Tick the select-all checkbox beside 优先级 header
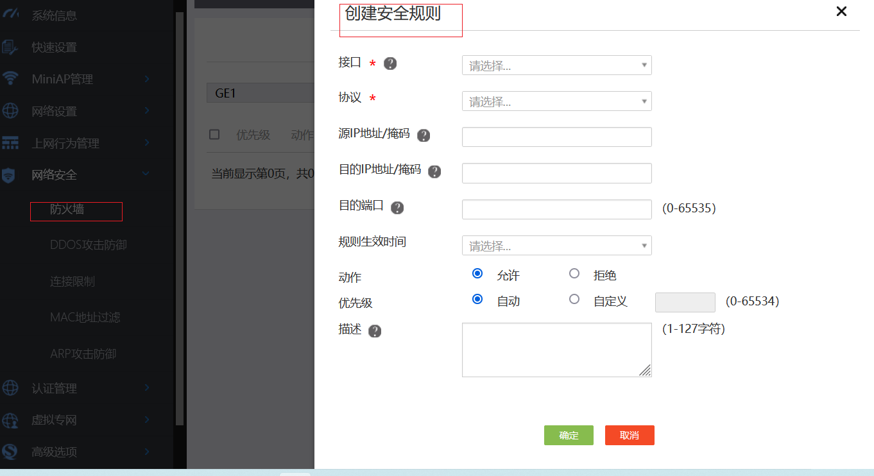Image resolution: width=874 pixels, height=476 pixels. coord(214,134)
